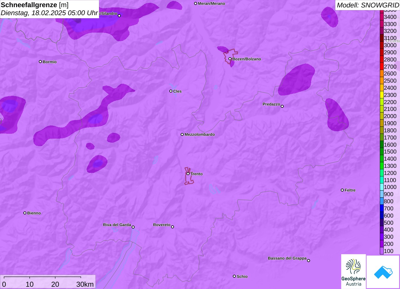
Task: Click the 1000 m cyan legend swatch
Action: 382,187
